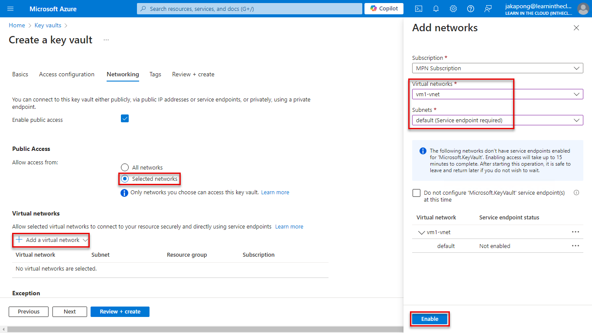Open the Subscription dropdown

point(498,68)
